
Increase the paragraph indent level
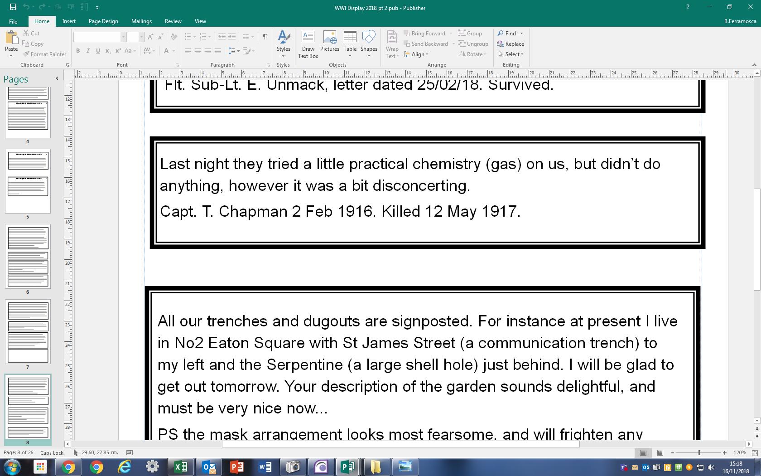pyautogui.click(x=231, y=37)
